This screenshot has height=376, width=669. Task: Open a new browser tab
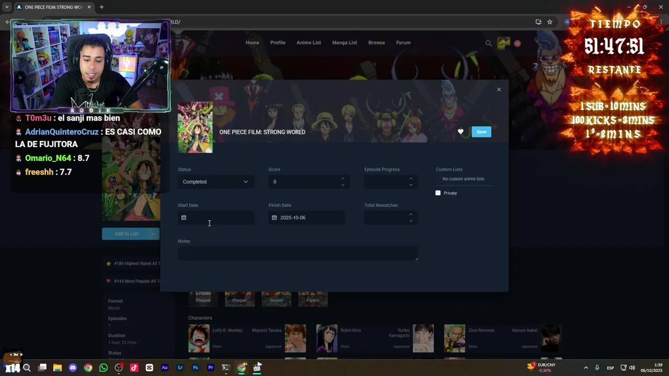pyautogui.click(x=101, y=7)
